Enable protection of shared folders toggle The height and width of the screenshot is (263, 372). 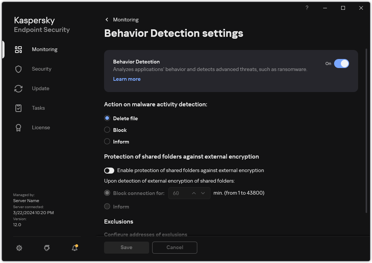click(x=109, y=170)
